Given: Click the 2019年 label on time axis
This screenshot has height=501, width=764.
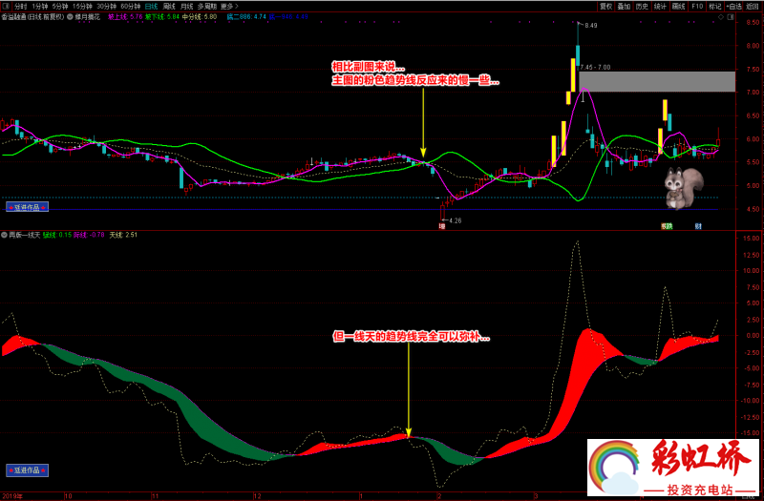Looking at the screenshot, I should 11,496.
